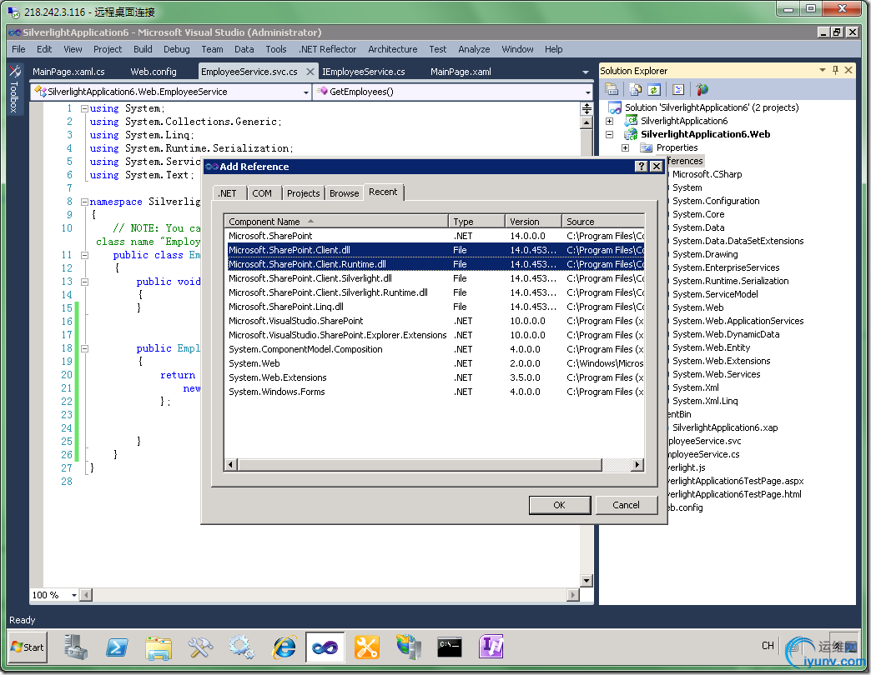
Task: Open the 100 % zoom dropdown
Action: tap(74, 595)
